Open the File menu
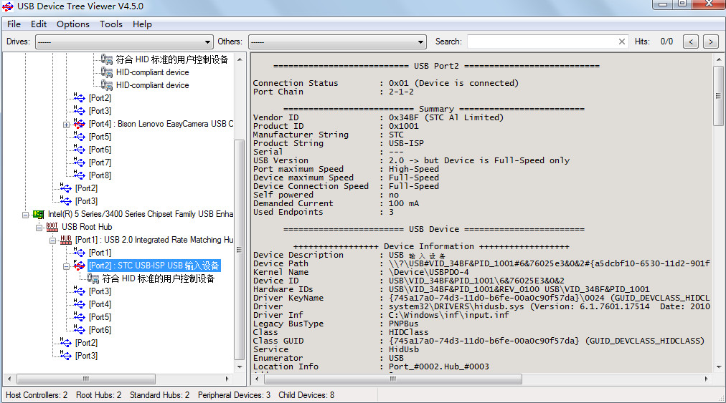726x403 pixels. click(x=14, y=24)
